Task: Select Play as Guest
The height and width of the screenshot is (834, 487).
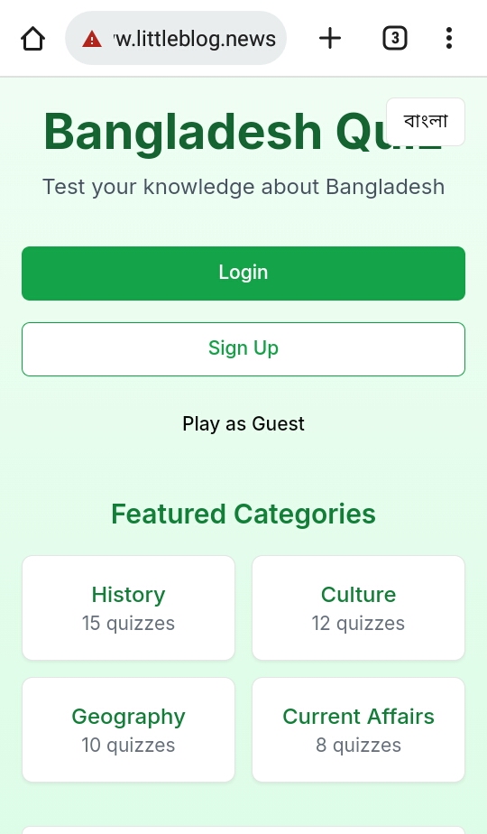Action: (x=243, y=424)
